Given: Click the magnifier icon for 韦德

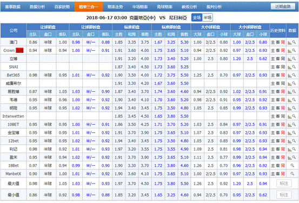Looking at the screenshot, I should [294, 100].
